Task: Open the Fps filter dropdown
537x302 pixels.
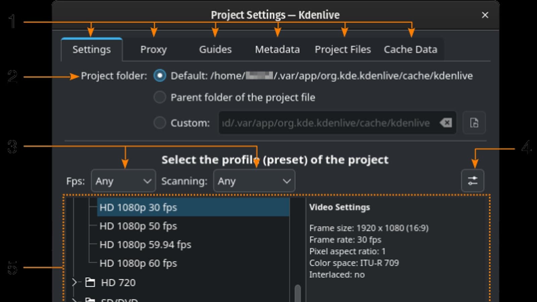Action: tap(123, 181)
